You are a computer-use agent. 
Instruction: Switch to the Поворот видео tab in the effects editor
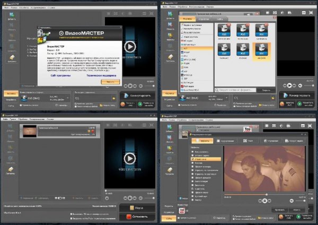pyautogui.click(x=294, y=141)
